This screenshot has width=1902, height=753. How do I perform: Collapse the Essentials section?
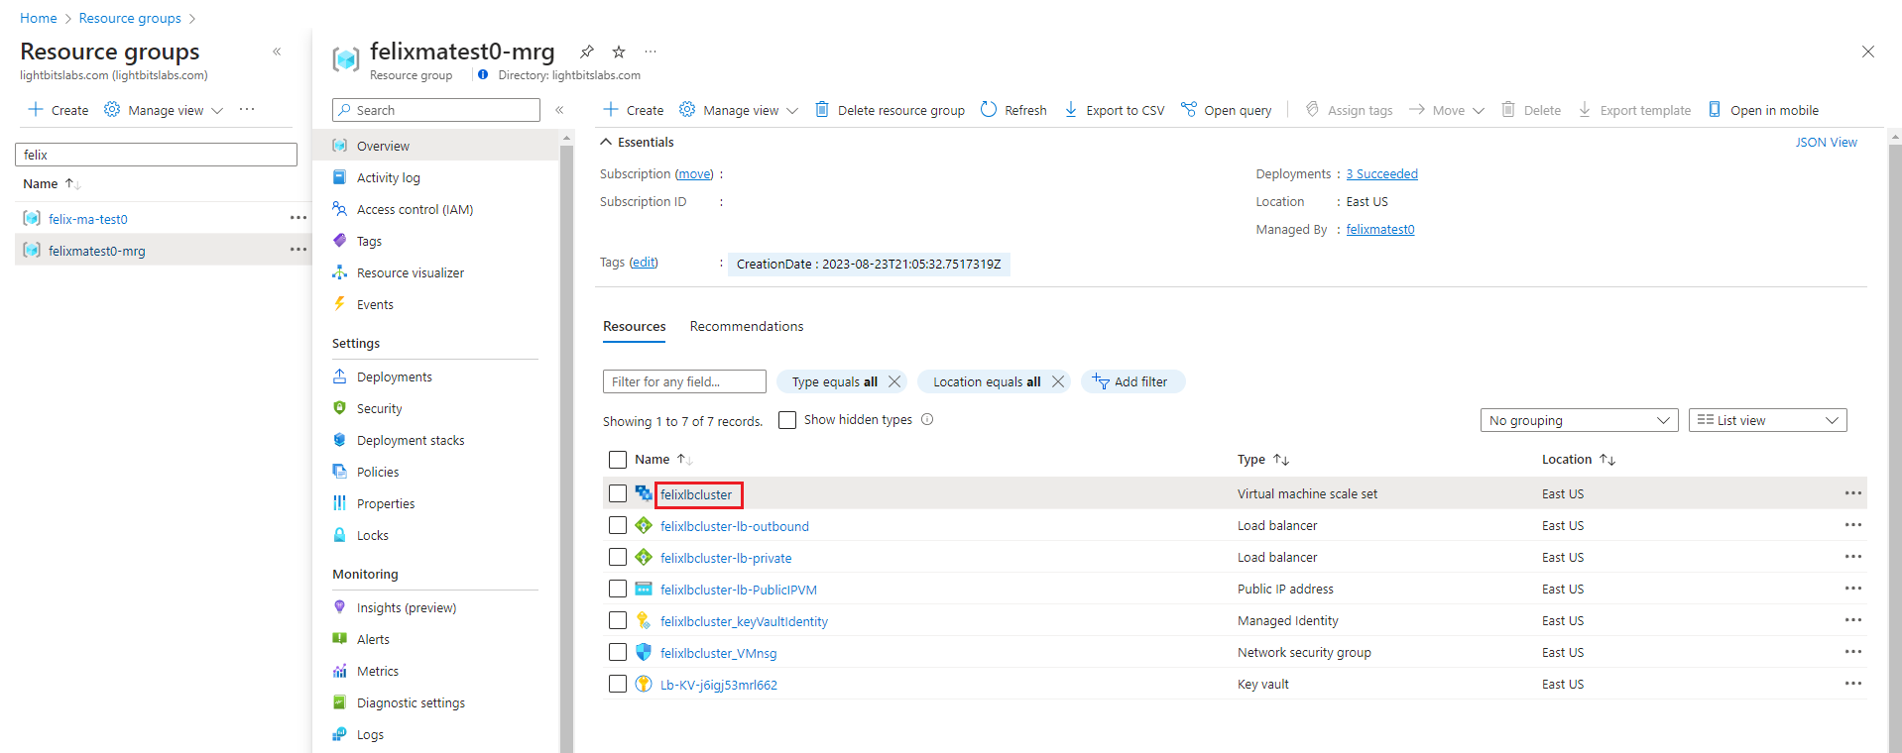[637, 142]
